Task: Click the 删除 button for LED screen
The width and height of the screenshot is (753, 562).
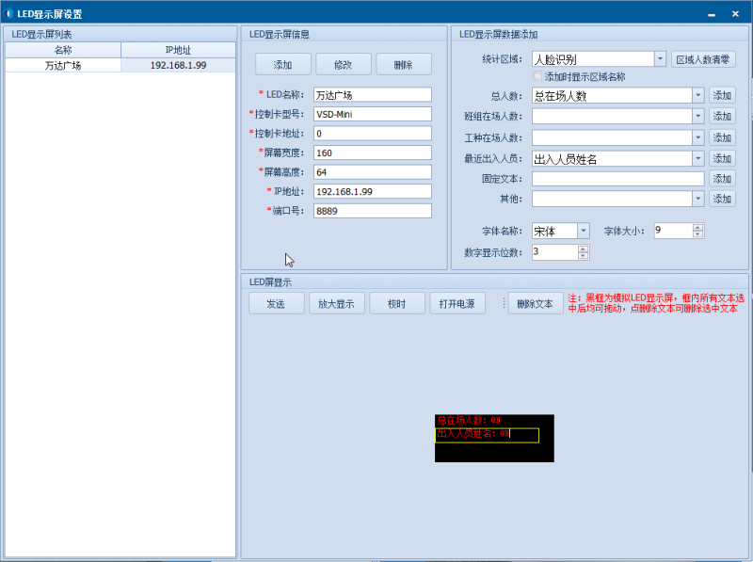Action: pyautogui.click(x=404, y=64)
